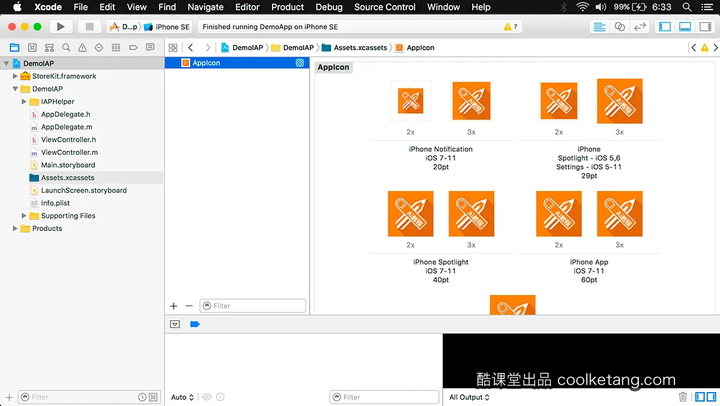Hide the debug area arrow button
This screenshot has width=720, height=406.
pyautogui.click(x=175, y=324)
